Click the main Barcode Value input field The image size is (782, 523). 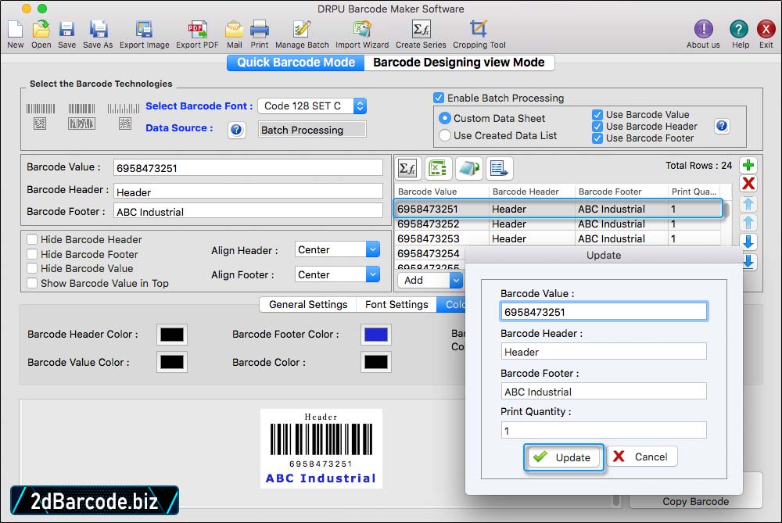249,167
